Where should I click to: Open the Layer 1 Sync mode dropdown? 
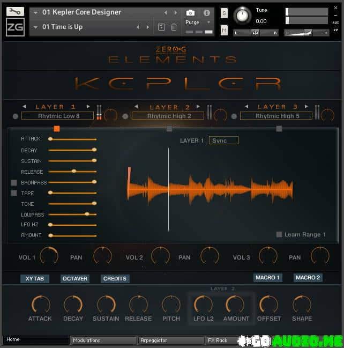point(223,140)
